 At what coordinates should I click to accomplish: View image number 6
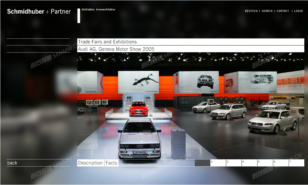281,163
